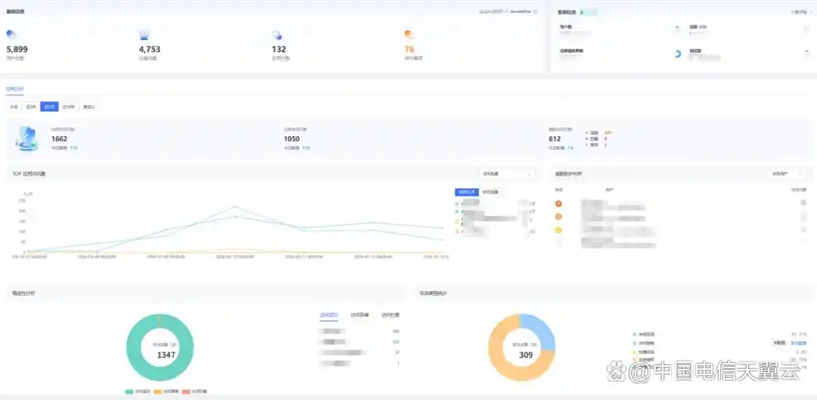817x400 pixels.
Task: Select the blue highlighted time range button
Action: (x=49, y=107)
